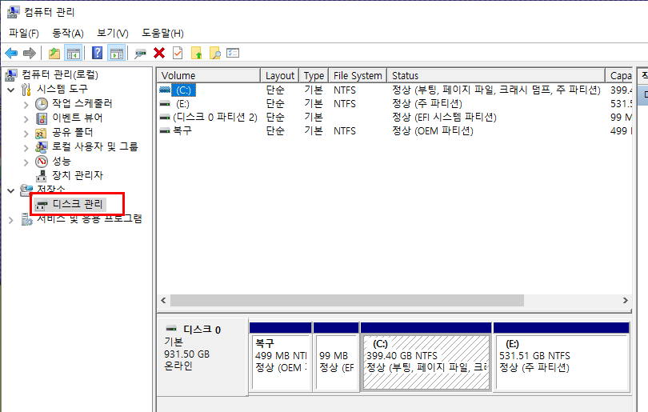Select the (E:) volume in the list

182,104
